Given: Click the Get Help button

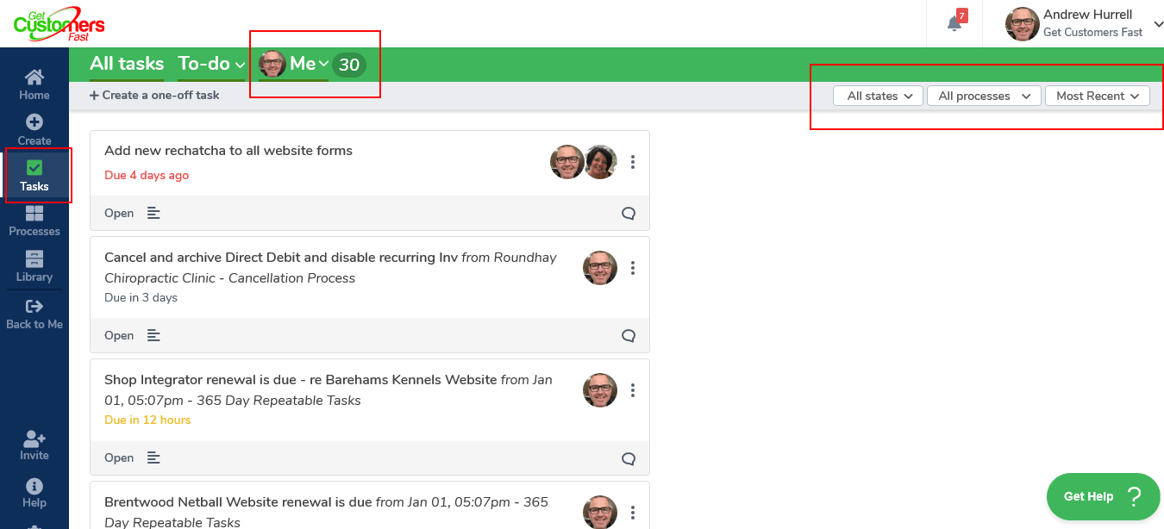Looking at the screenshot, I should point(1103,496).
